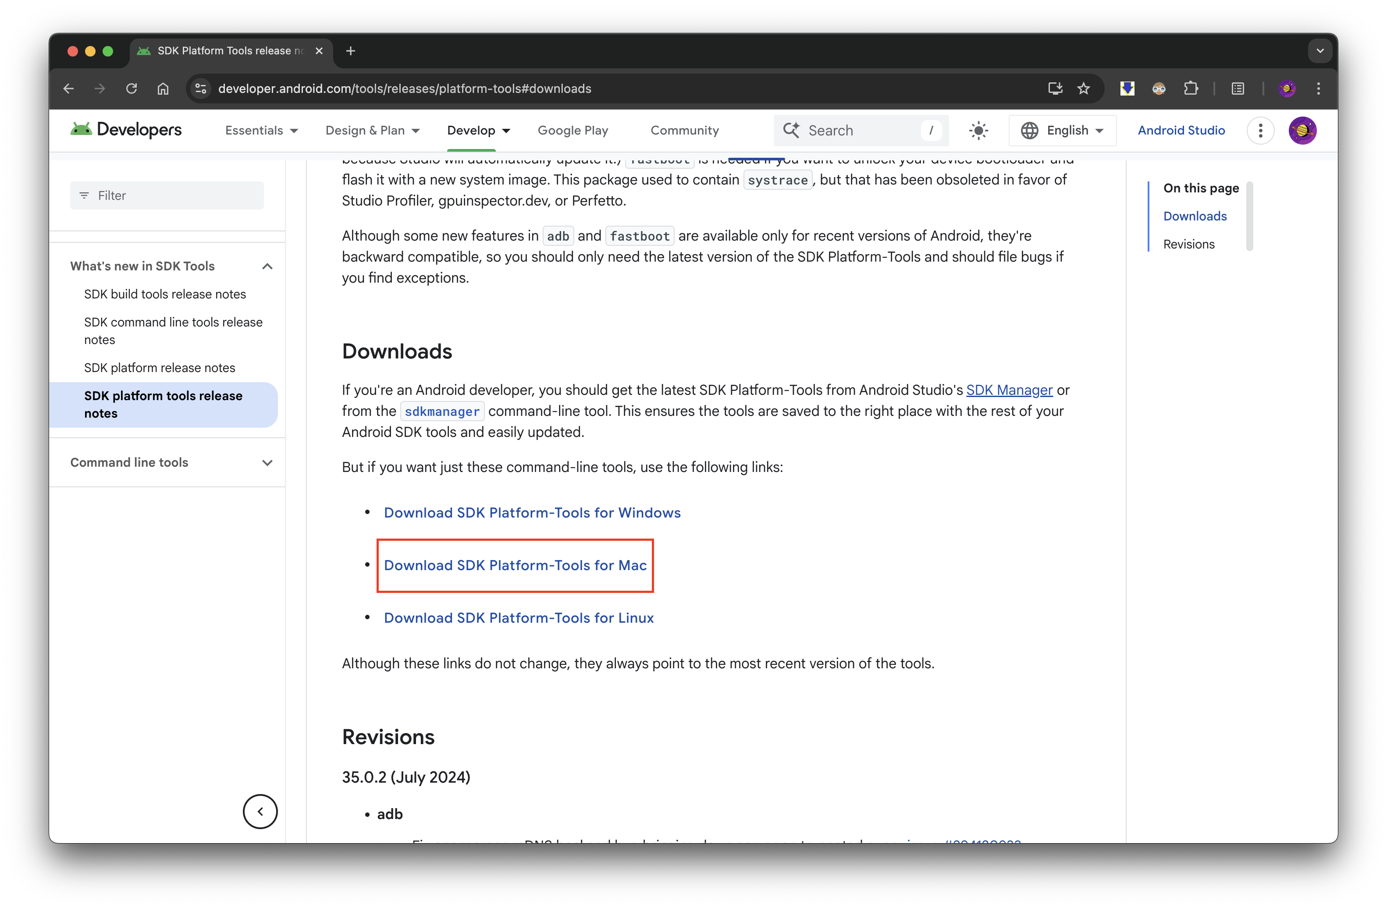
Task: Open the reading list side panel icon
Action: point(1238,89)
